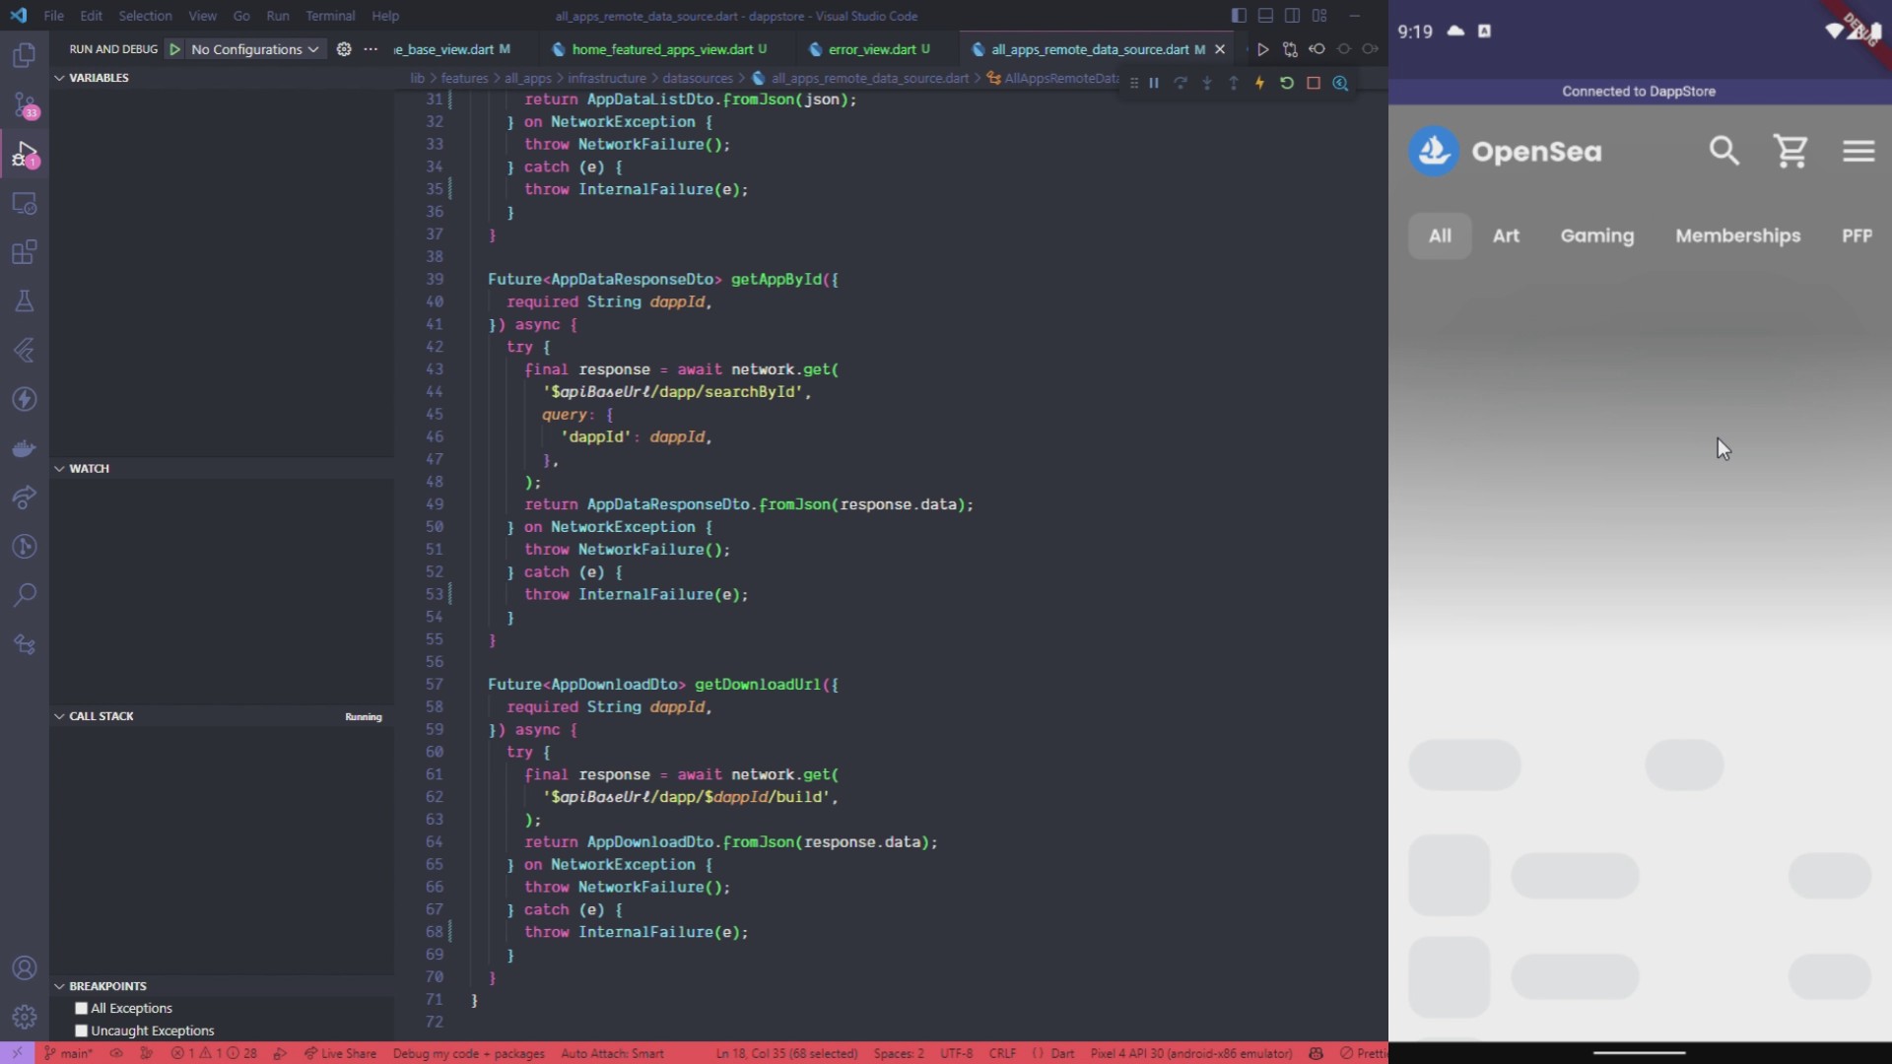The image size is (1892, 1064).
Task: Start Live Share from the status bar
Action: tap(340, 1053)
